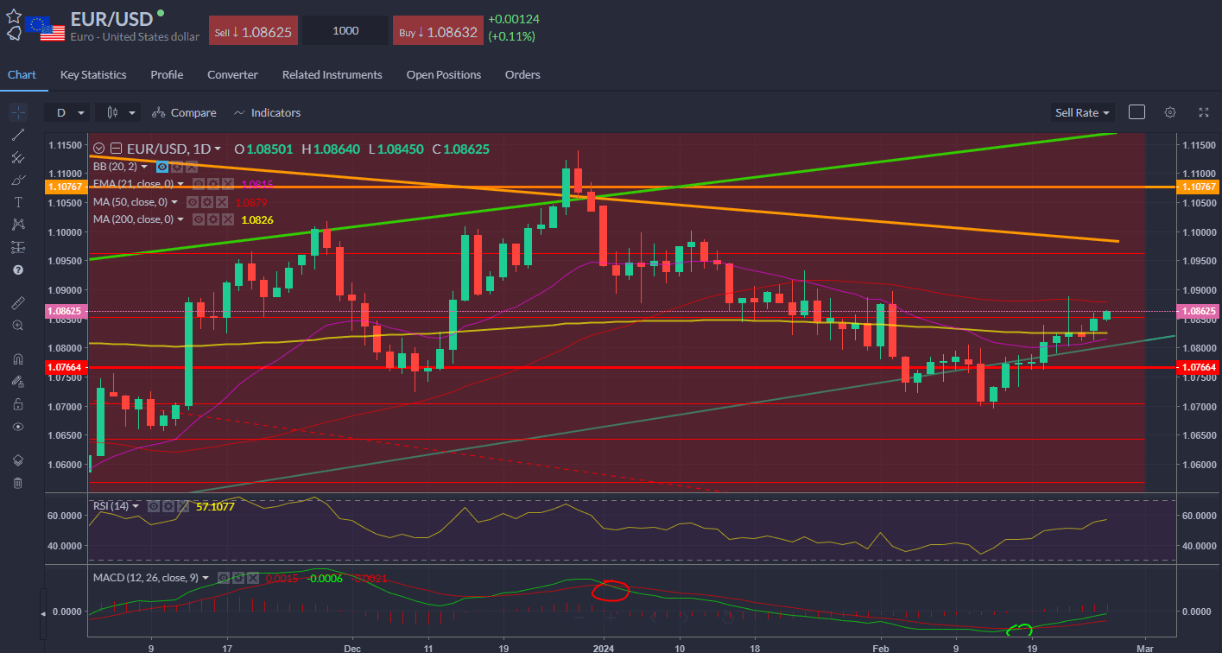Open settings gear for MA (50, close, 0)

pyautogui.click(x=207, y=202)
